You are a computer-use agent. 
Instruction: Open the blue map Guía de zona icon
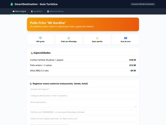pos(125,38)
